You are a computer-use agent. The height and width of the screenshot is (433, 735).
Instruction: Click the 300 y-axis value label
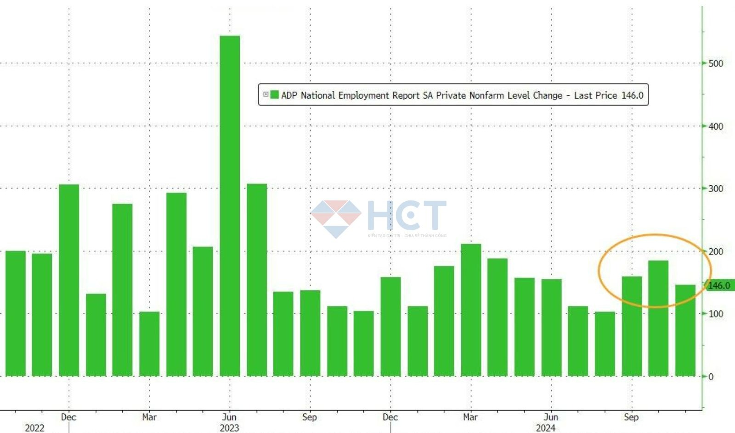(x=715, y=189)
